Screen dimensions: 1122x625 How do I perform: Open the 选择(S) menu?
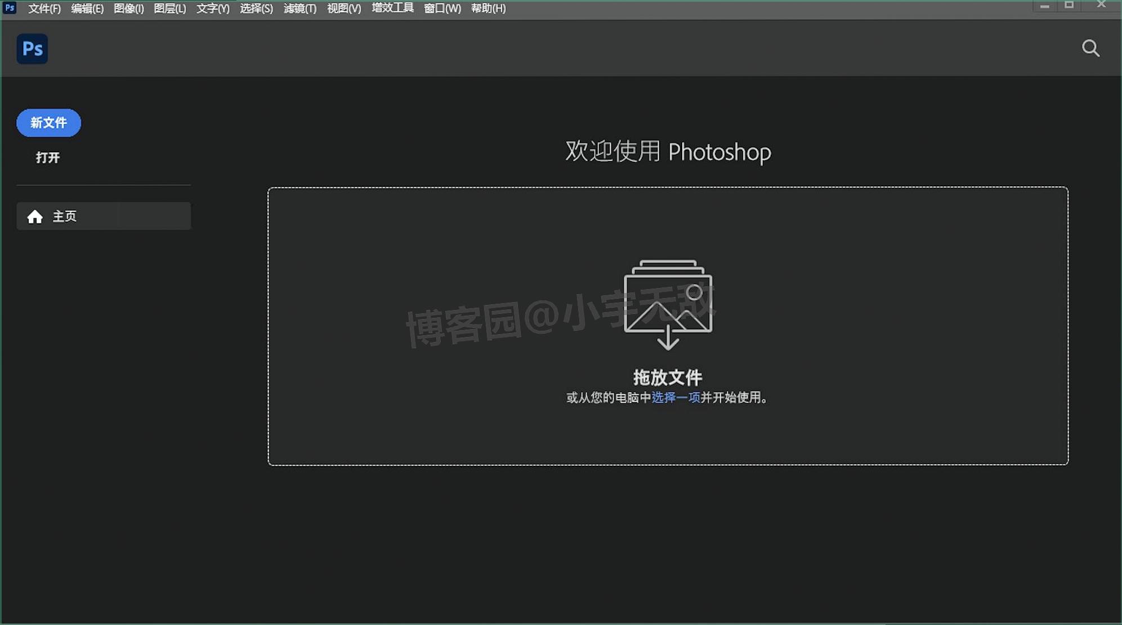coord(256,8)
